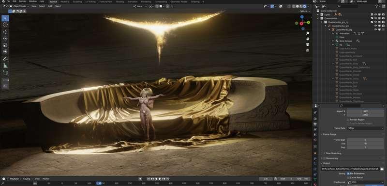Image resolution: width=387 pixels, height=186 pixels.
Task: Switch to the Shading workspace tab
Action: (119, 2)
